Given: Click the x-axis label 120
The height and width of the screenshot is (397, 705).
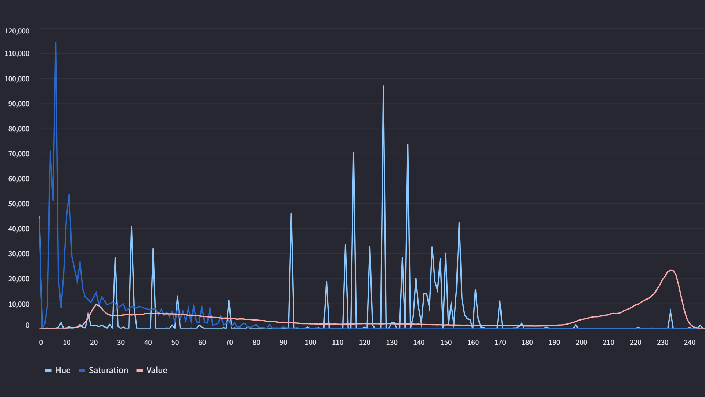Looking at the screenshot, I should (365, 343).
